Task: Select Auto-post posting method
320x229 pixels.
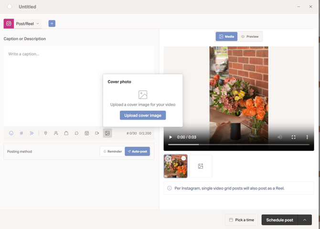Action: click(138, 152)
